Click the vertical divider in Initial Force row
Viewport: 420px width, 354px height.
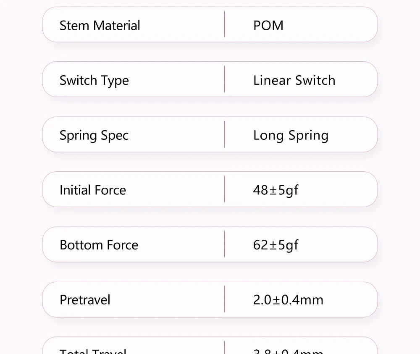click(225, 189)
